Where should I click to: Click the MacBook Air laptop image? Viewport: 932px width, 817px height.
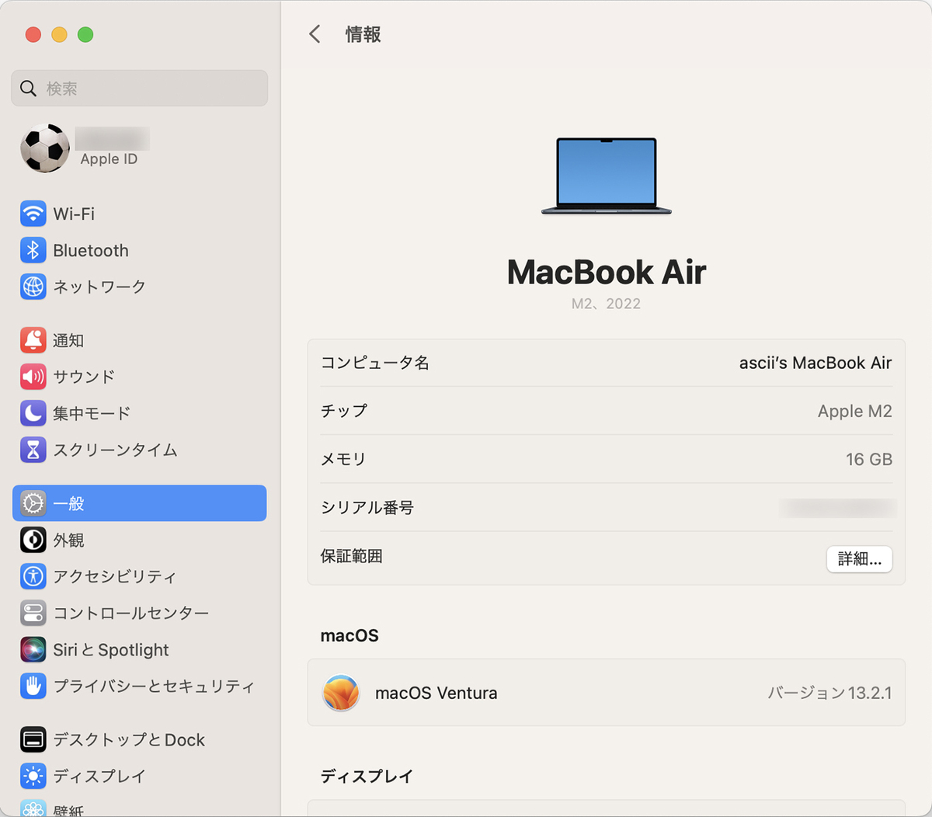607,176
